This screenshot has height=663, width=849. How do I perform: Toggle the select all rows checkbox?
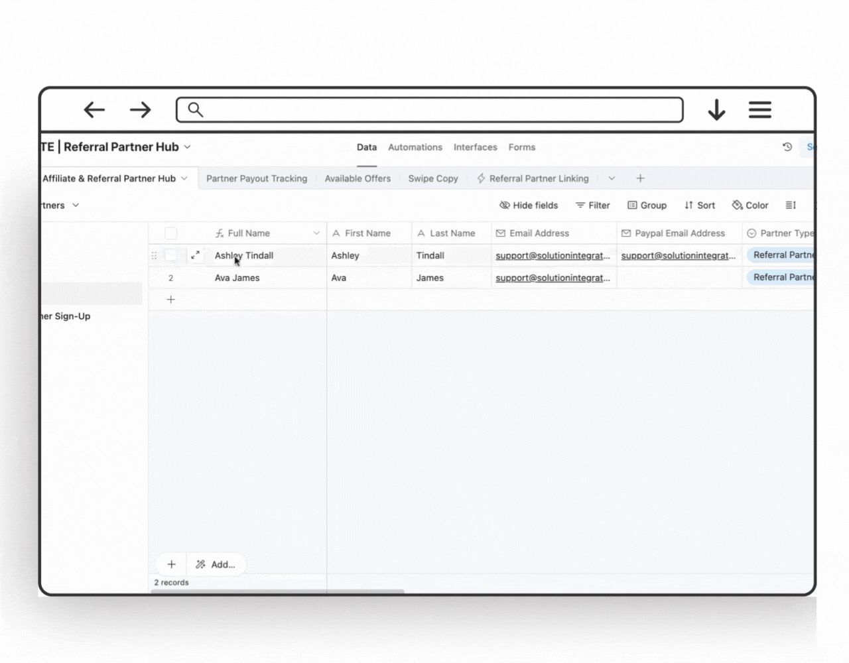[x=171, y=233]
